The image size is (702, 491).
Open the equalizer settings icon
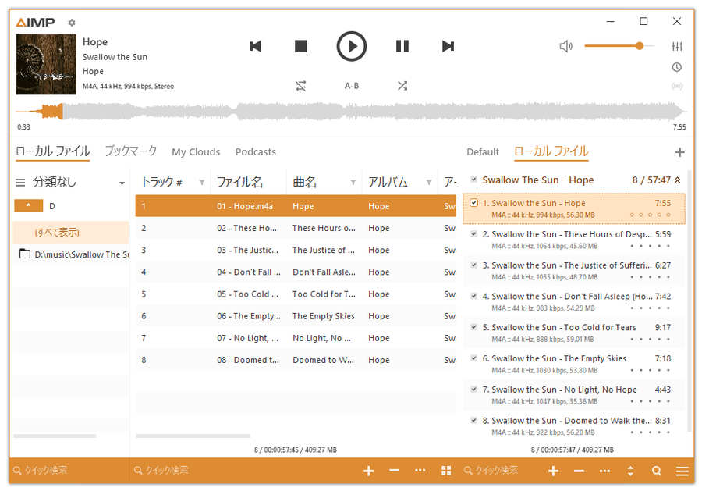pyautogui.click(x=677, y=46)
